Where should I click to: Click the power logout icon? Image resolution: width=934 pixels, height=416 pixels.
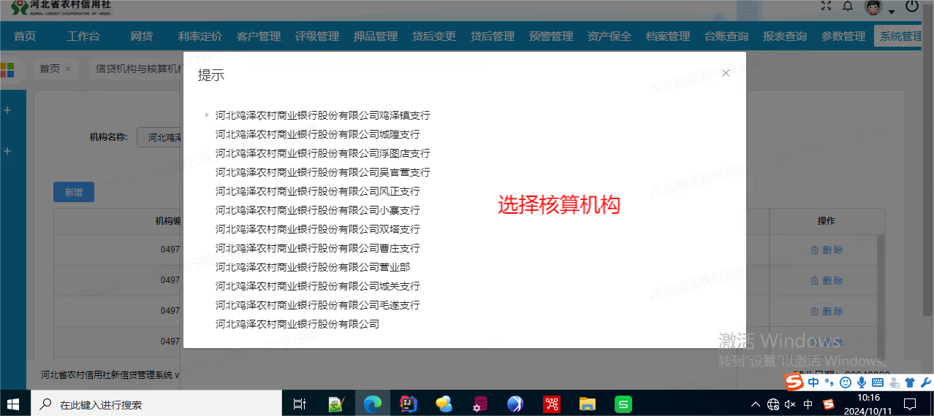point(912,7)
